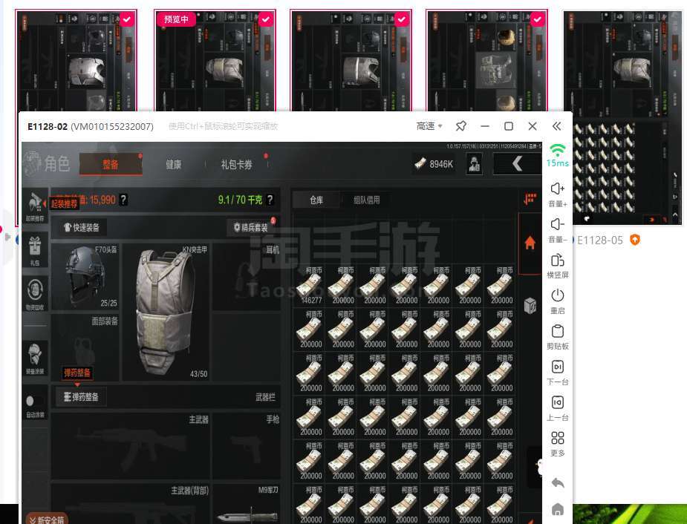Image resolution: width=687 pixels, height=524 pixels.
Task: Uncheck the first device thumbnail checkbox
Action: (127, 19)
